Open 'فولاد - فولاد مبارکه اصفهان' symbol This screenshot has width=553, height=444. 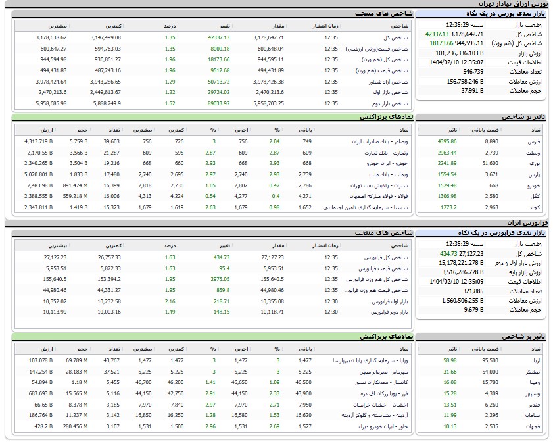click(379, 196)
